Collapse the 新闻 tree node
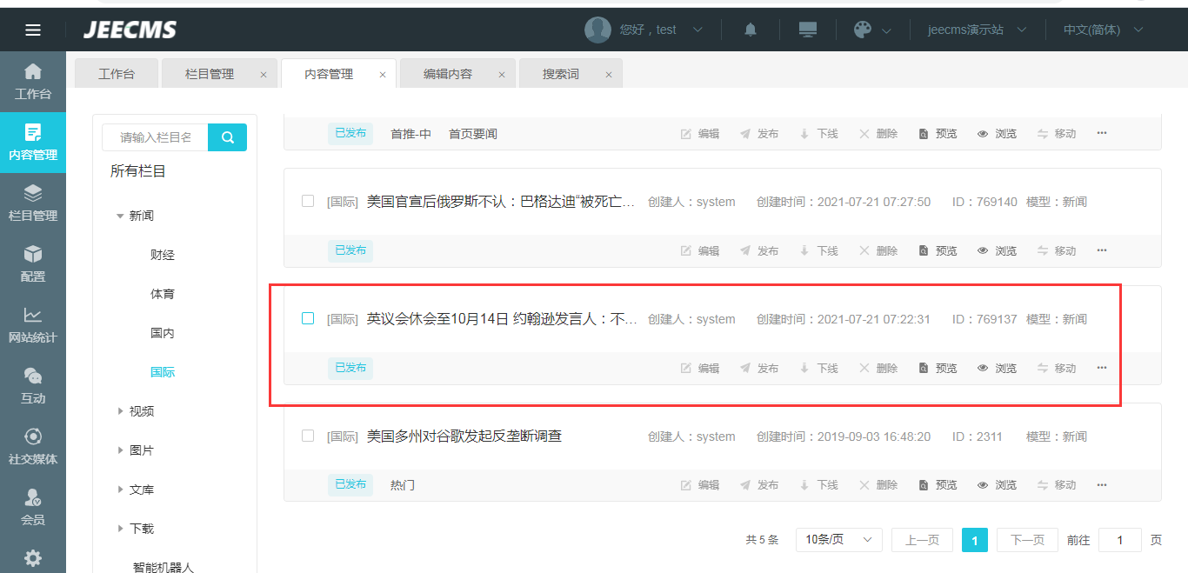 coord(120,216)
